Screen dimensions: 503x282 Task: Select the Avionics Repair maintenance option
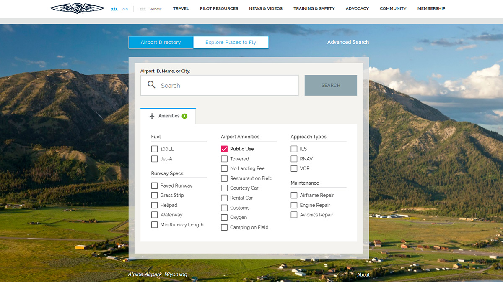point(294,215)
